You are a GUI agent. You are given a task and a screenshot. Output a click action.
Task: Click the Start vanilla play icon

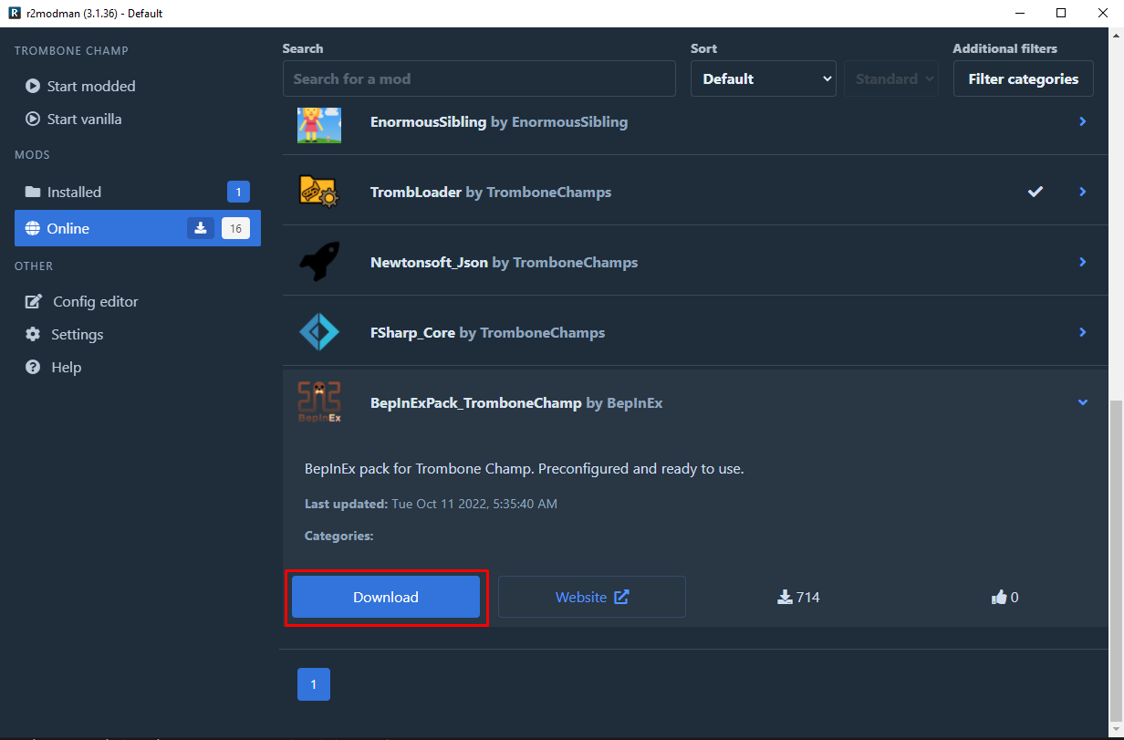[x=33, y=119]
